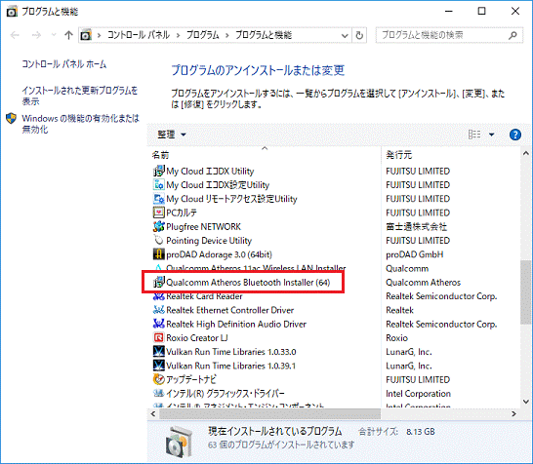Click the horizontal scrollbar left arrow
The height and width of the screenshot is (464, 533).
153,413
